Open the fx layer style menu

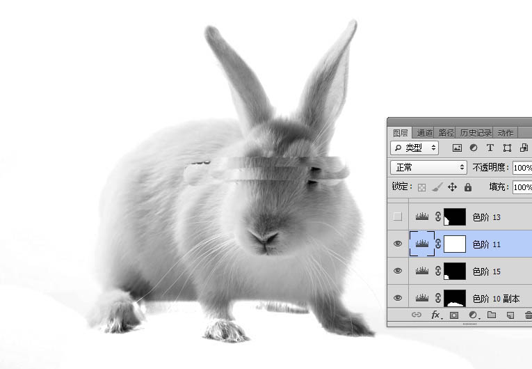436,315
